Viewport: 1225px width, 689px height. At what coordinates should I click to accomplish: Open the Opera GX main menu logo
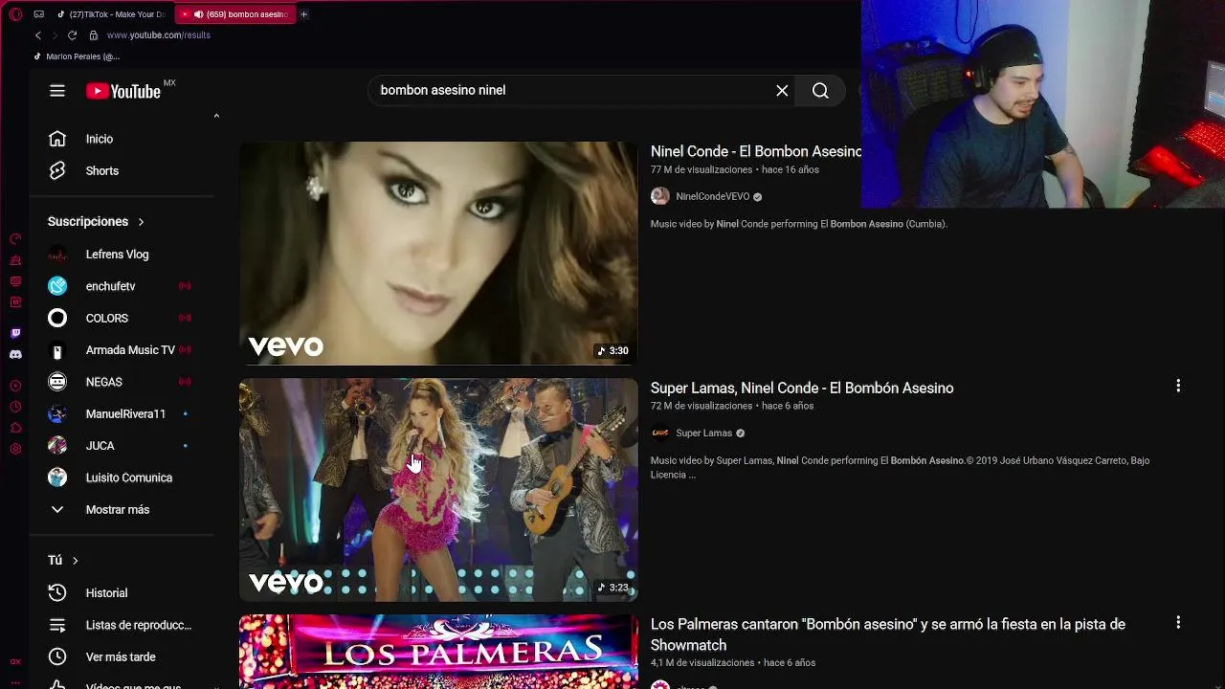pyautogui.click(x=15, y=14)
